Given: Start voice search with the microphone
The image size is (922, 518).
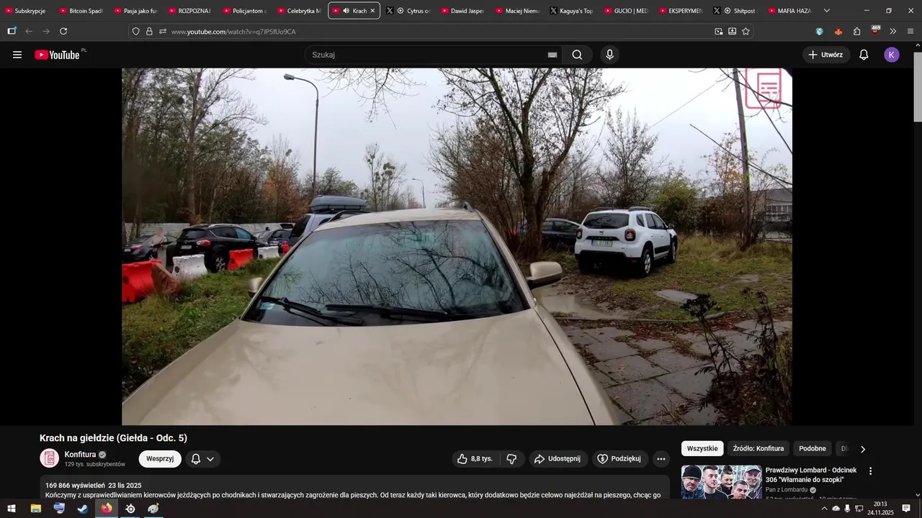Looking at the screenshot, I should (610, 55).
